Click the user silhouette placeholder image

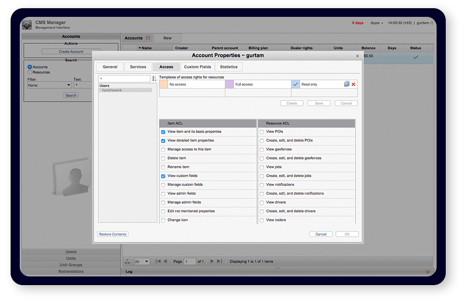tap(71, 177)
